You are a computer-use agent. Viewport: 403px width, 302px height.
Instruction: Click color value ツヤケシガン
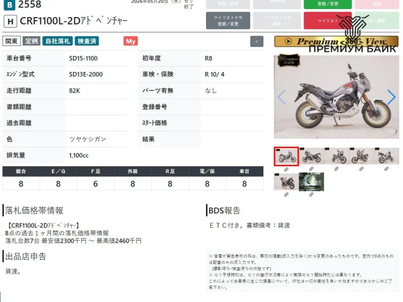tap(88, 139)
